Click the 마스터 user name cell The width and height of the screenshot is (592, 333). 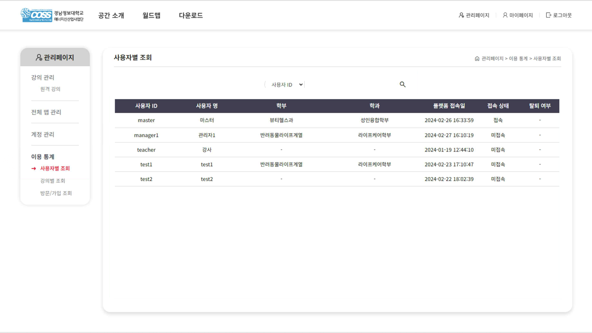pyautogui.click(x=207, y=120)
